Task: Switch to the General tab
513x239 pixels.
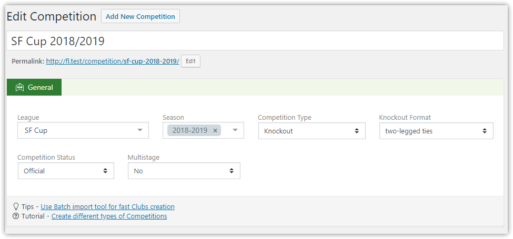Action: point(34,87)
